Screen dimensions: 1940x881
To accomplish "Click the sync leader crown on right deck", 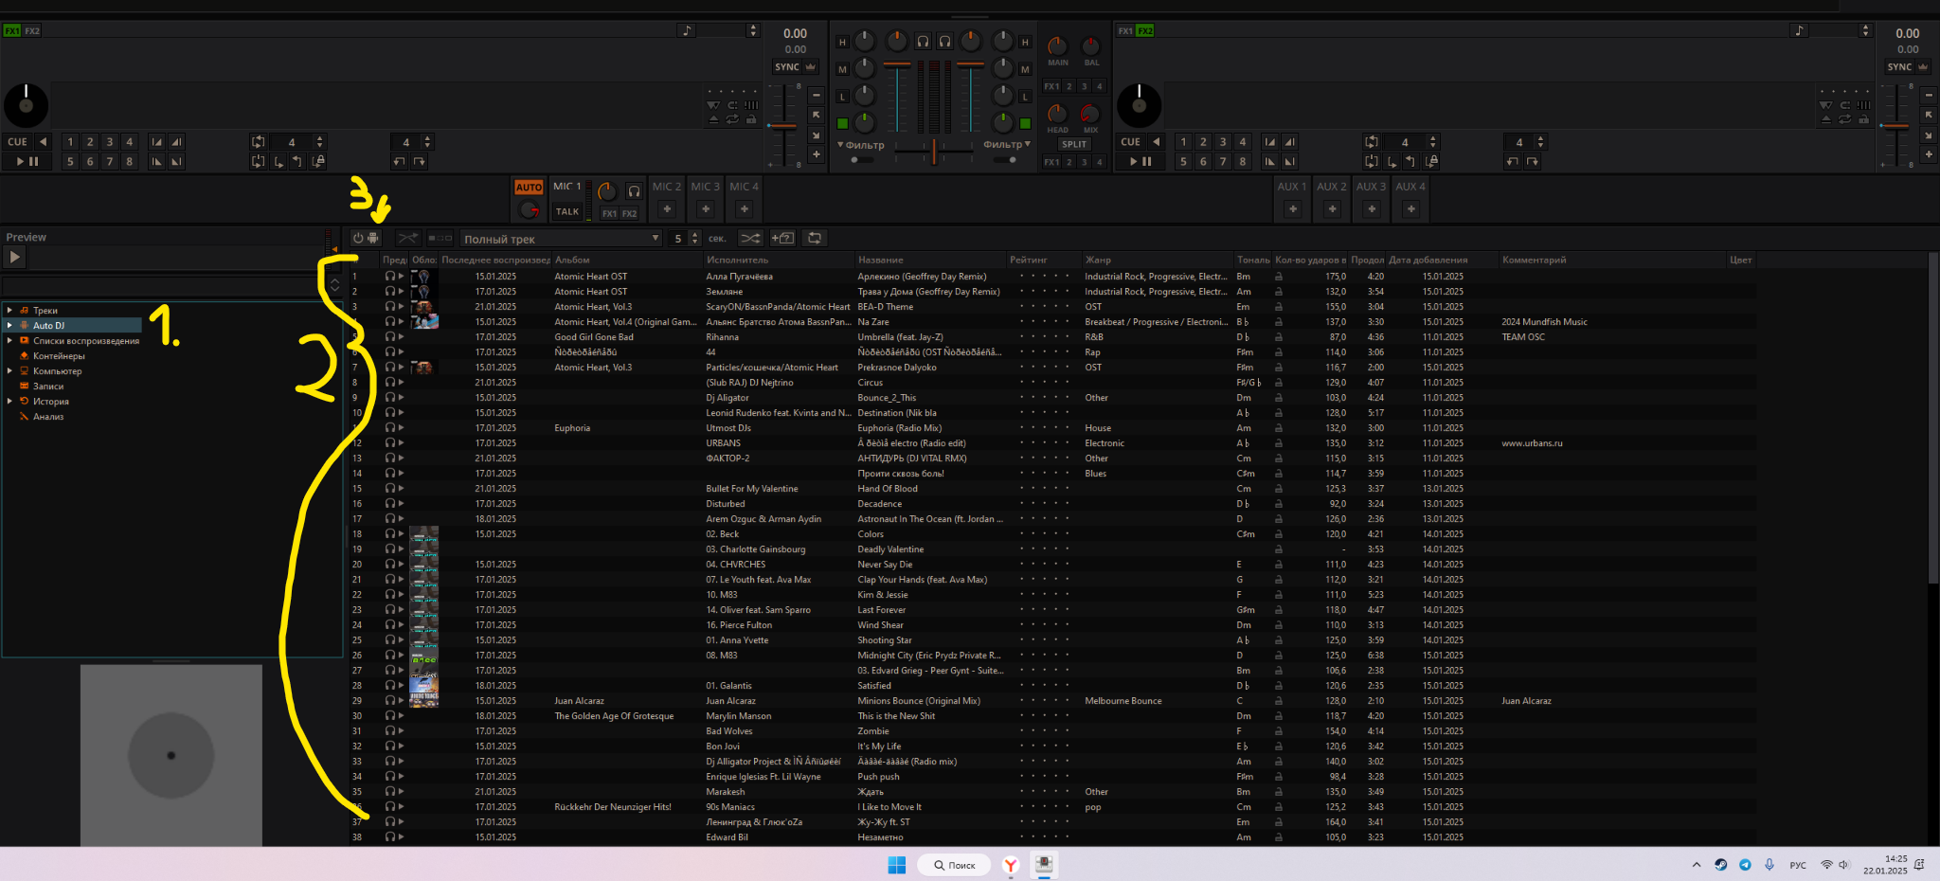I will 1923,66.
